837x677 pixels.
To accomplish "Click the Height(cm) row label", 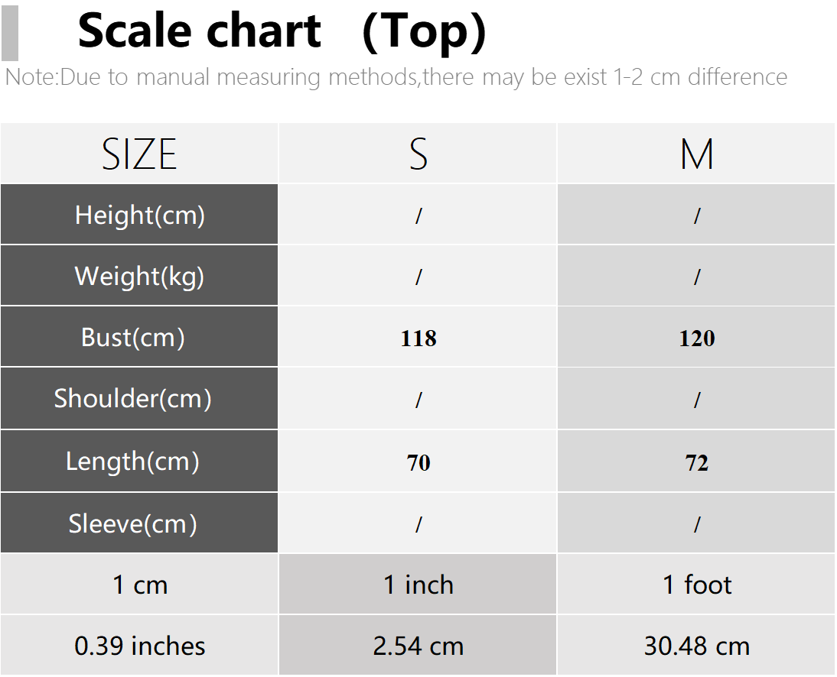I will click(x=139, y=215).
